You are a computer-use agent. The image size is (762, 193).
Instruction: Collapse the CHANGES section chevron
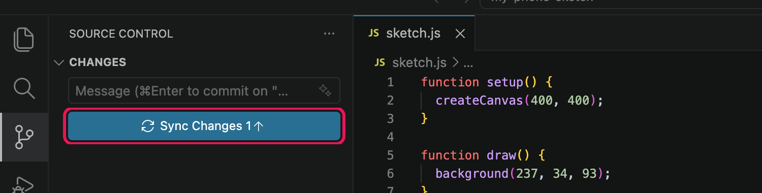click(x=59, y=62)
